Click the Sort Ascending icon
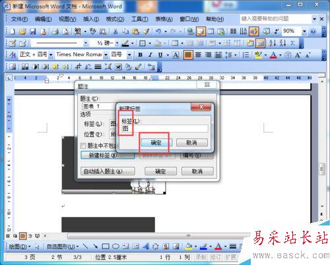 [x=272, y=43]
